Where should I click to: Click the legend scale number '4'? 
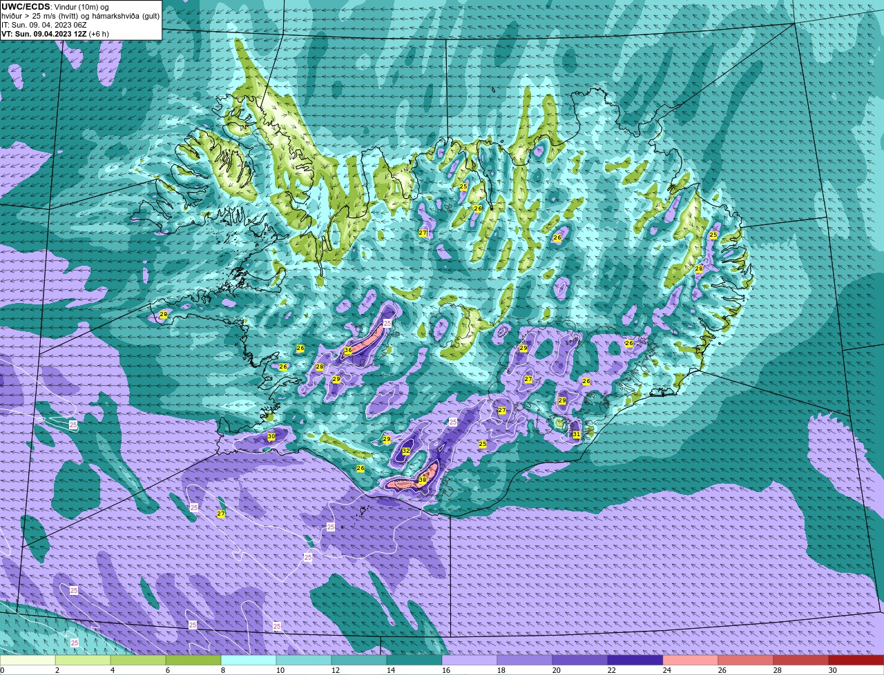point(112,670)
